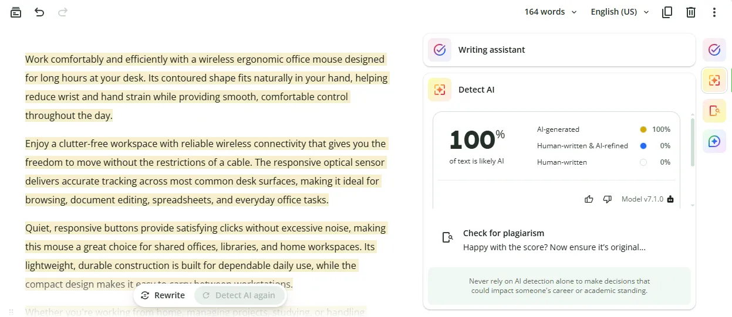The image size is (732, 317).
Task: Collapse the Detect AI panel header
Action: pos(559,90)
